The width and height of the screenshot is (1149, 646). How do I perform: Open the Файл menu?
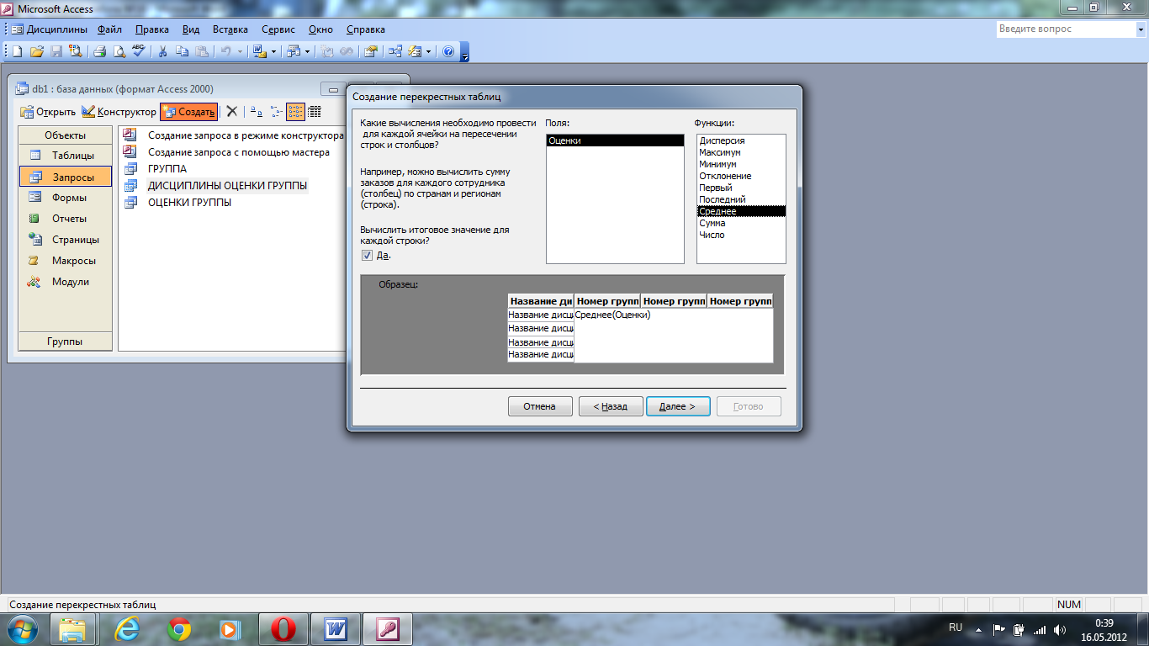[x=109, y=29]
